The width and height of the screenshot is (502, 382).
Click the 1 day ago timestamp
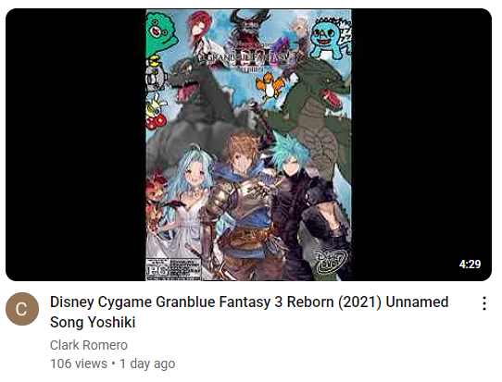(147, 364)
